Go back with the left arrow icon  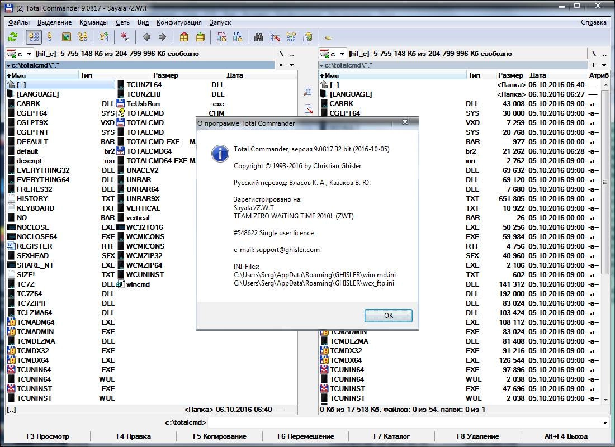click(x=146, y=37)
